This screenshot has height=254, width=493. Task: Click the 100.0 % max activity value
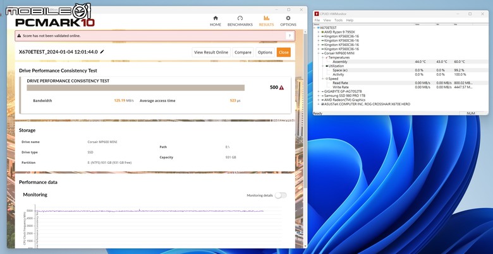pyautogui.click(x=460, y=74)
